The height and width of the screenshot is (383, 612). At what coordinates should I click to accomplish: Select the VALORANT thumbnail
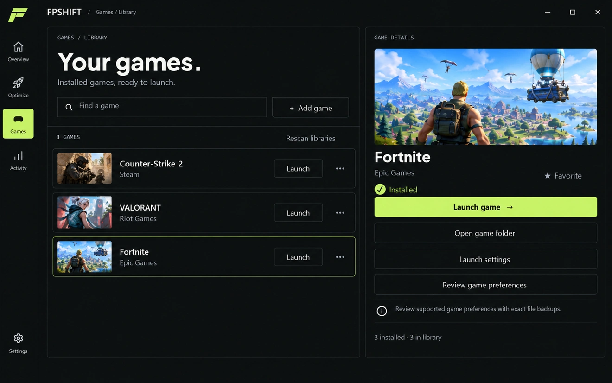[84, 212]
